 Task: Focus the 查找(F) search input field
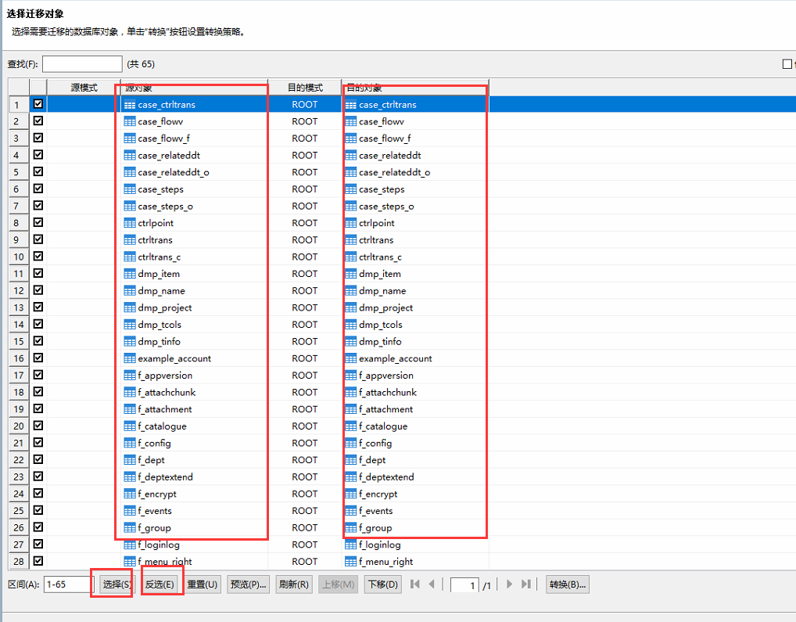(82, 64)
